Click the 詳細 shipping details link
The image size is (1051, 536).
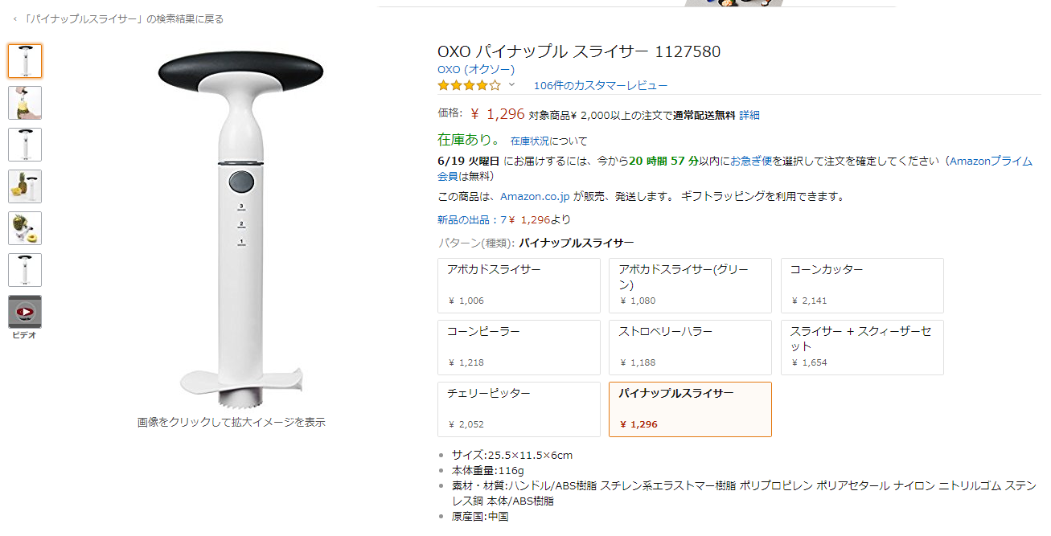tap(749, 115)
